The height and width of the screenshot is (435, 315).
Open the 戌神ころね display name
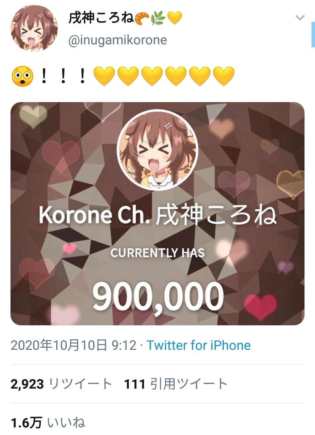click(x=101, y=18)
